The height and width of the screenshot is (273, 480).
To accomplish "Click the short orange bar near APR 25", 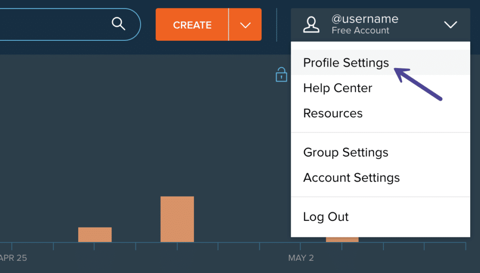I will pyautogui.click(x=95, y=235).
